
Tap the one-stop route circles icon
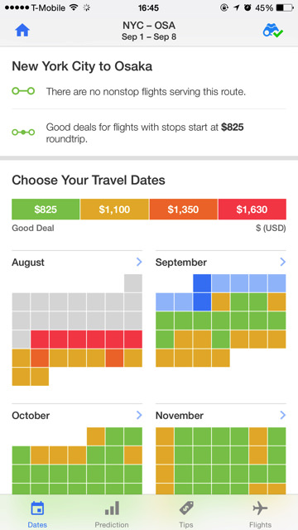click(23, 132)
